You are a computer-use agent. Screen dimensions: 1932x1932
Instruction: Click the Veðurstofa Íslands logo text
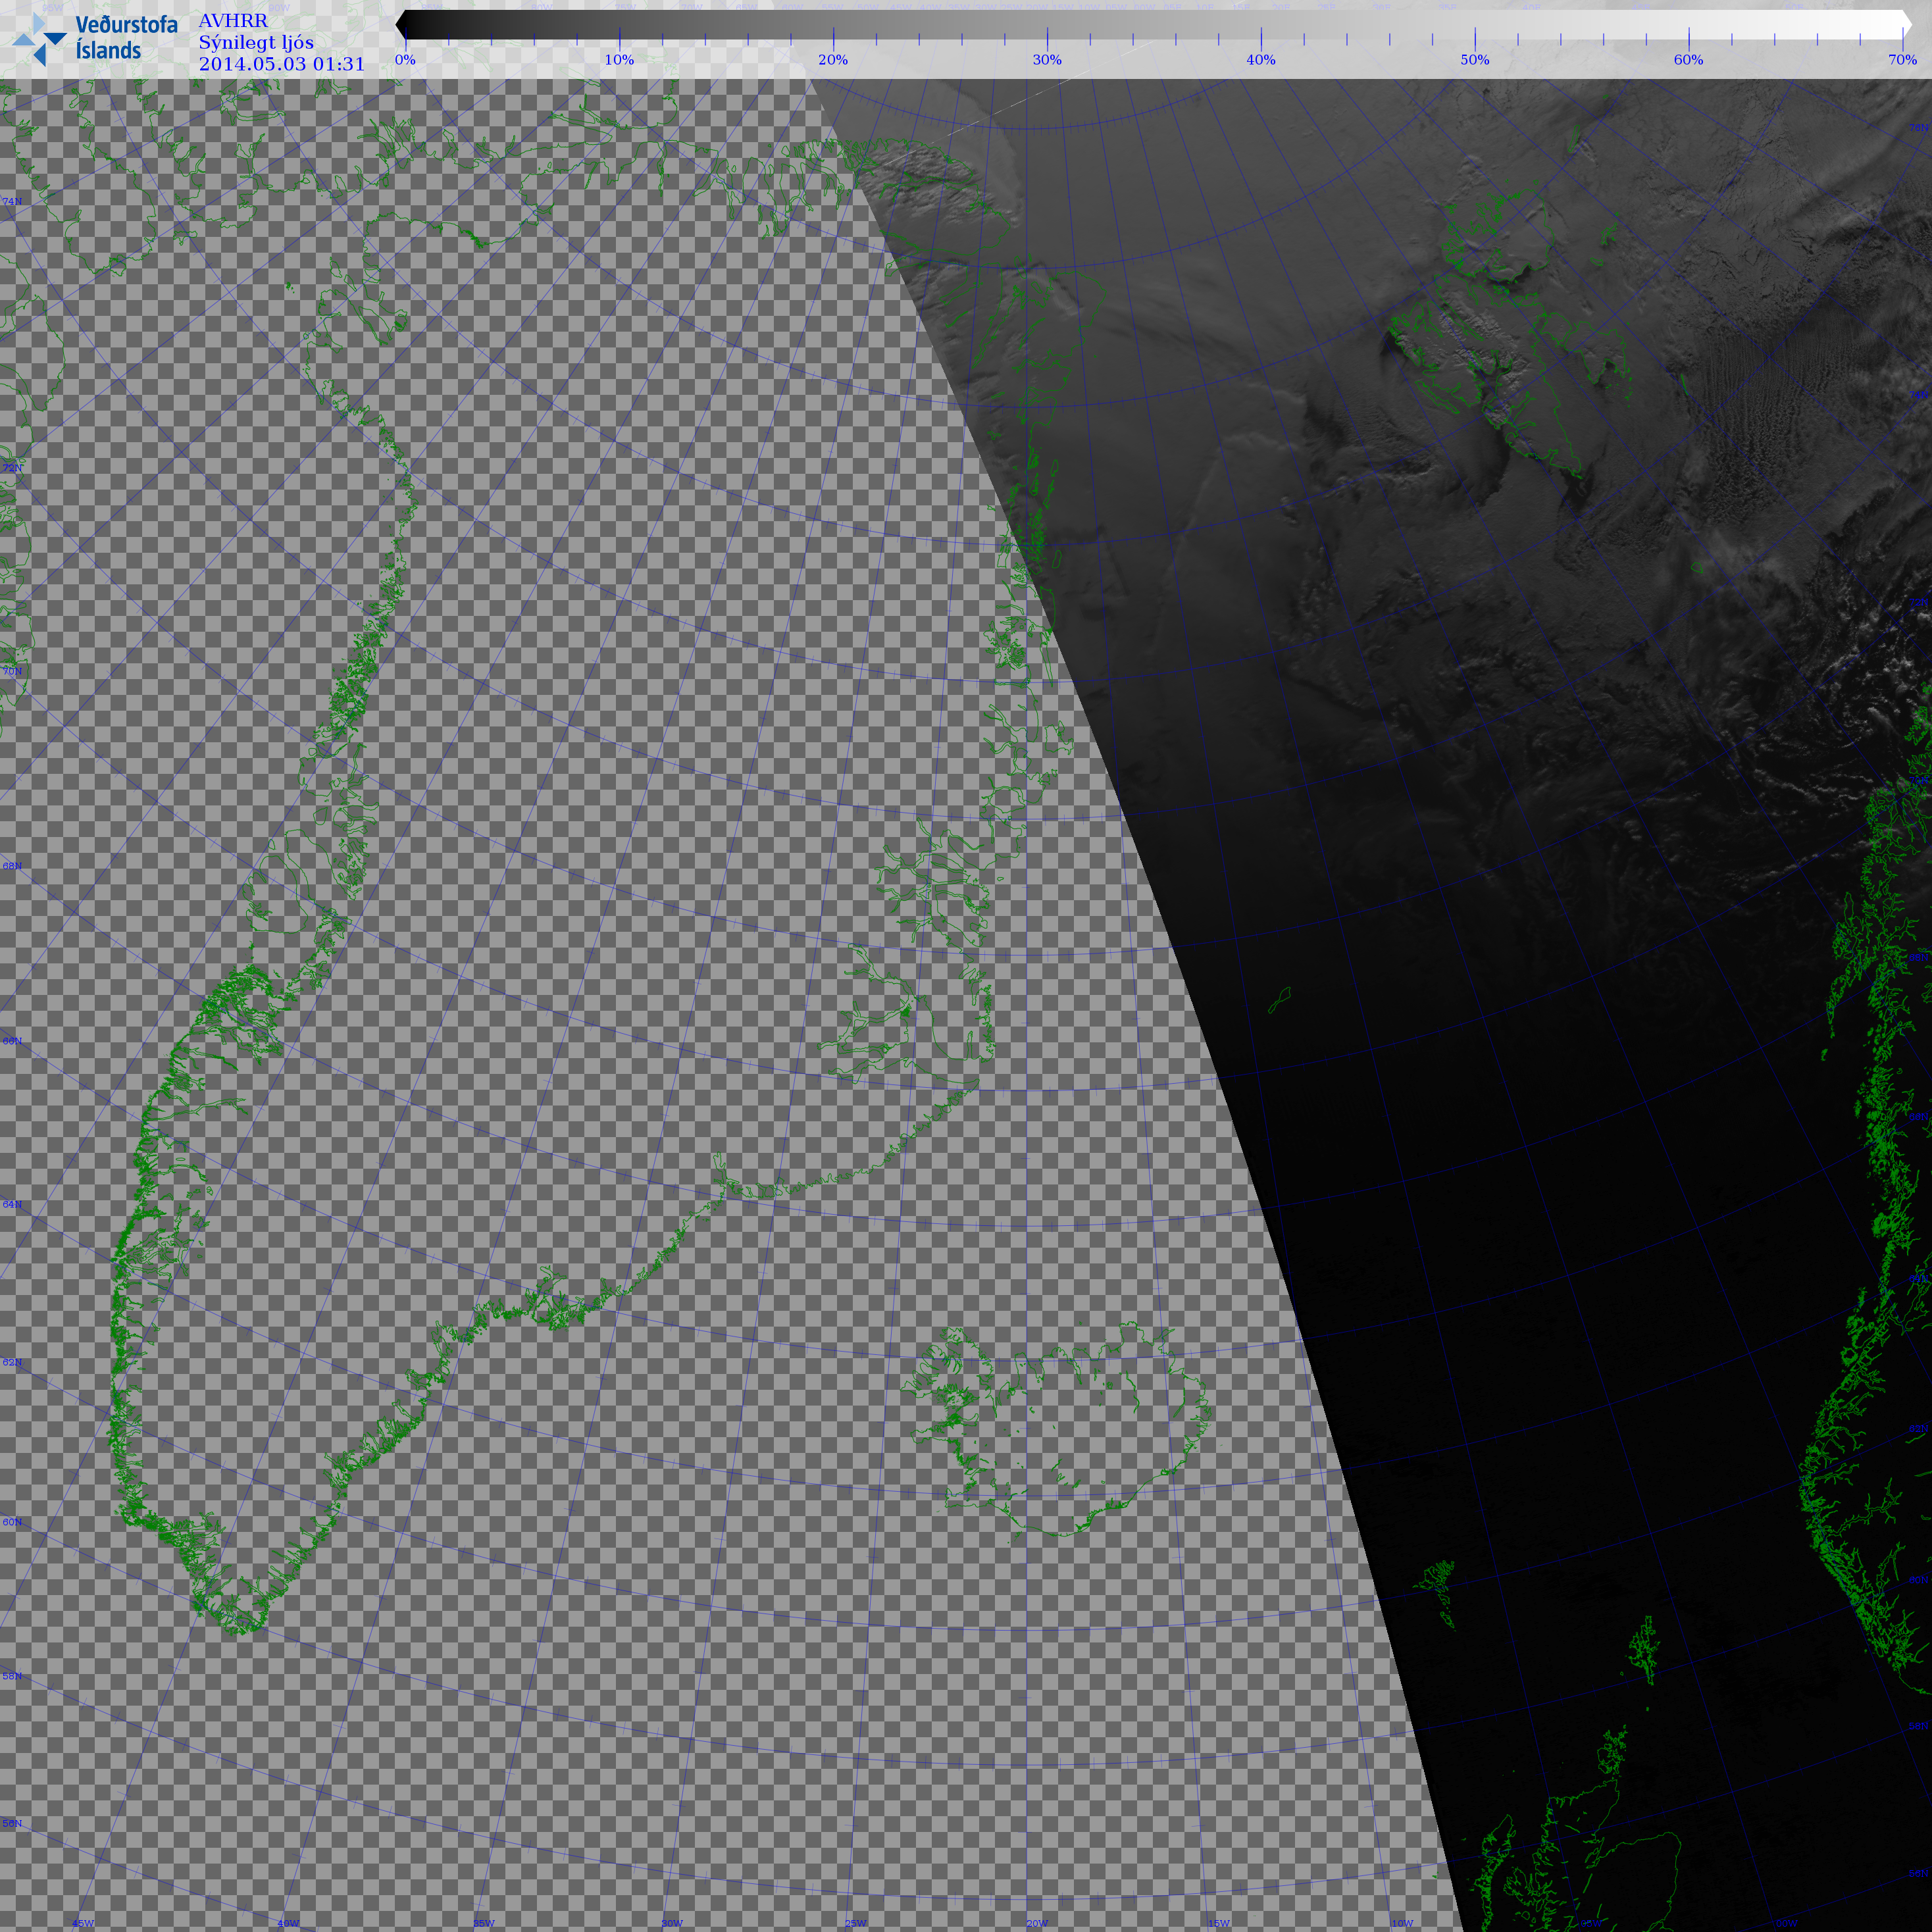(x=126, y=38)
